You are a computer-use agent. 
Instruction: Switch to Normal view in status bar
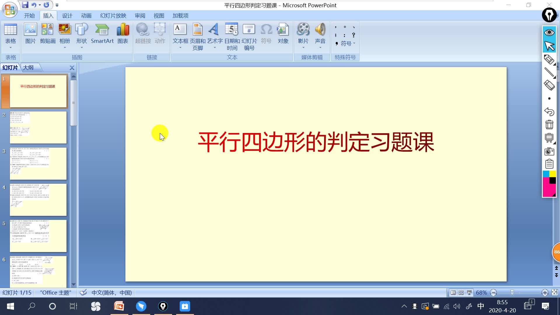tap(453, 293)
